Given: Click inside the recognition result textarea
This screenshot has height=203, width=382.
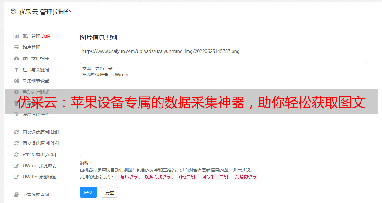Looking at the screenshot, I should tap(223, 109).
